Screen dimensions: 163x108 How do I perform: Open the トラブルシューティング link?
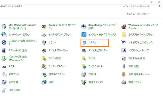click(139, 50)
